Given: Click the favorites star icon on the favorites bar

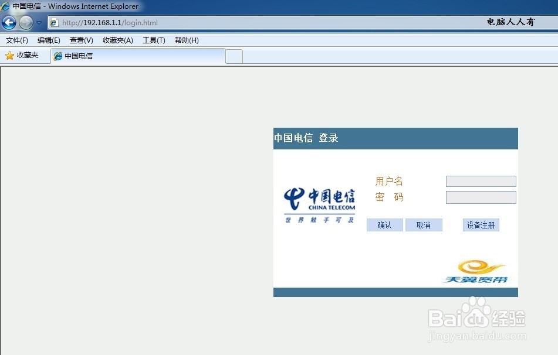Looking at the screenshot, I should click(x=10, y=56).
